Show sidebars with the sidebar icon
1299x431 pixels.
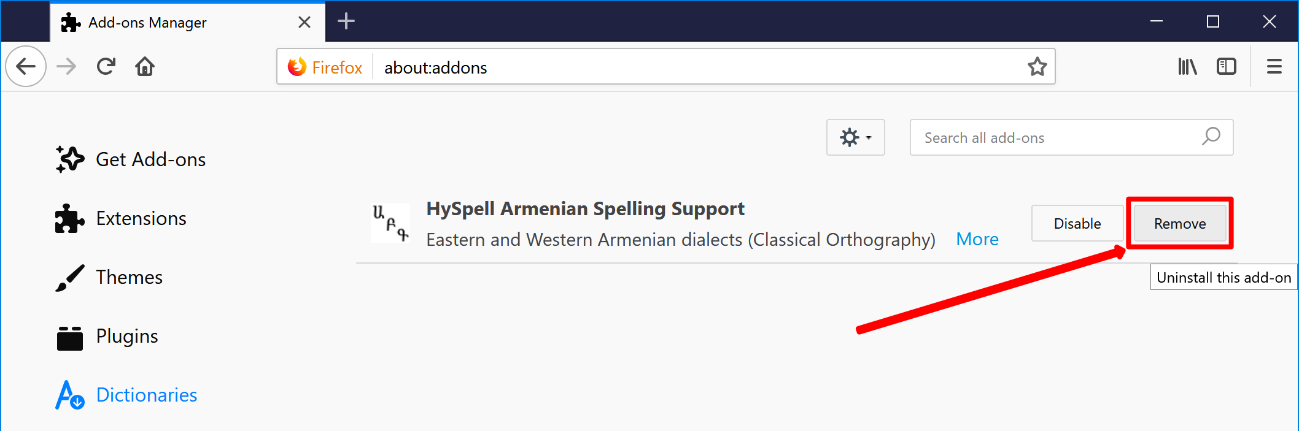[x=1227, y=66]
